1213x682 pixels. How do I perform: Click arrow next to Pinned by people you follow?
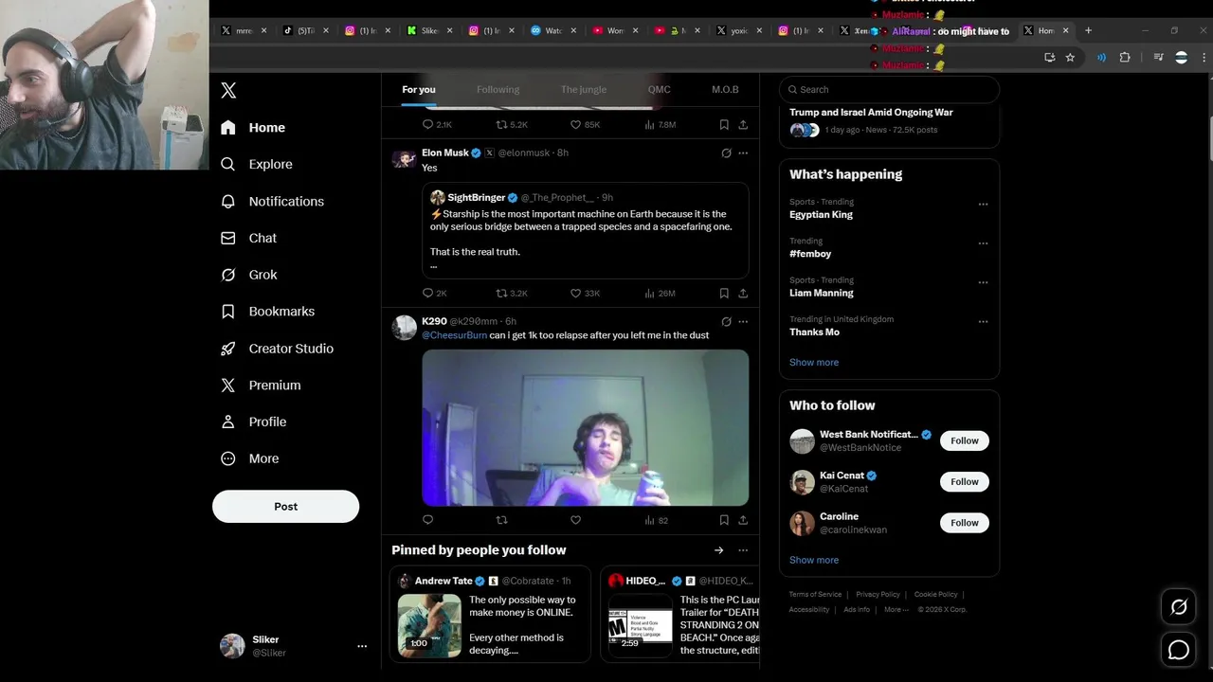[x=719, y=550]
